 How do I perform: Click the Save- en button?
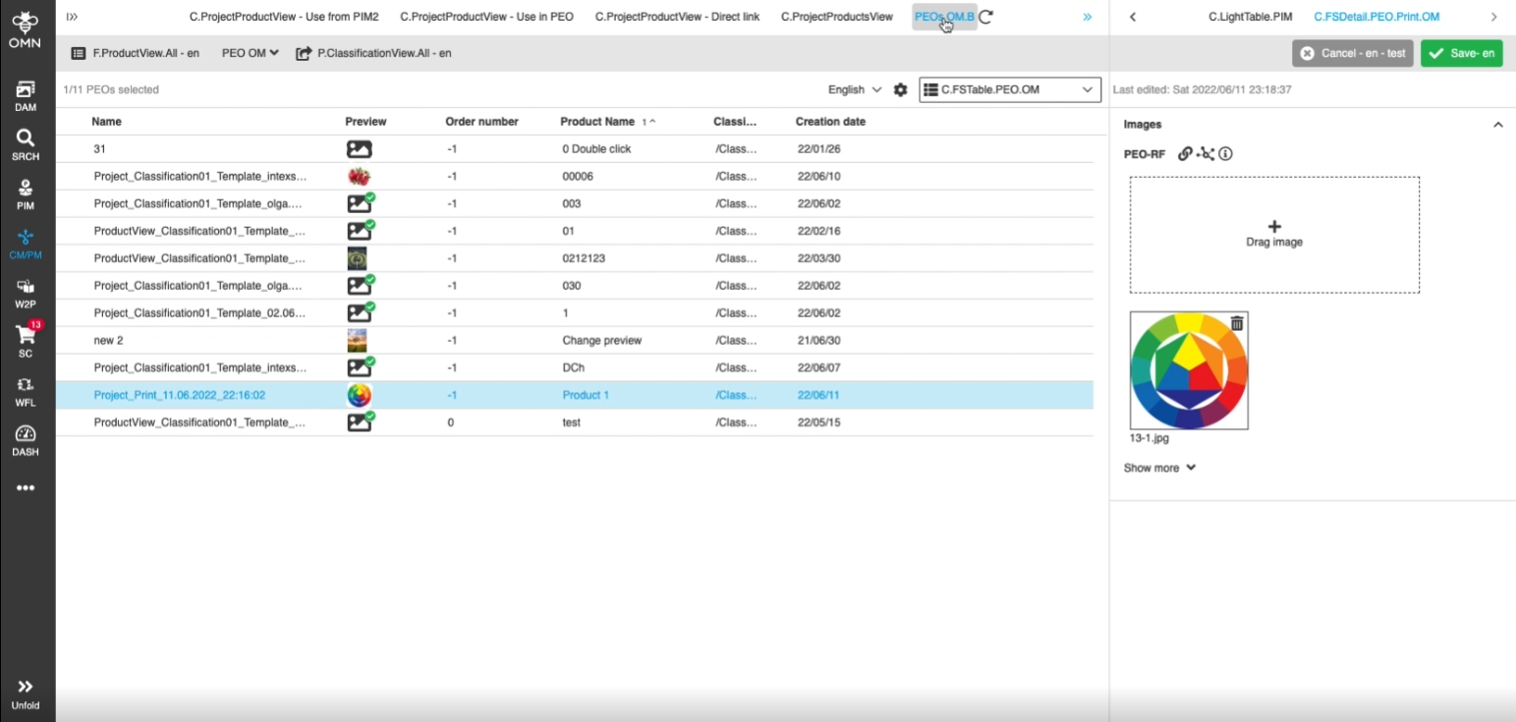pyautogui.click(x=1461, y=53)
